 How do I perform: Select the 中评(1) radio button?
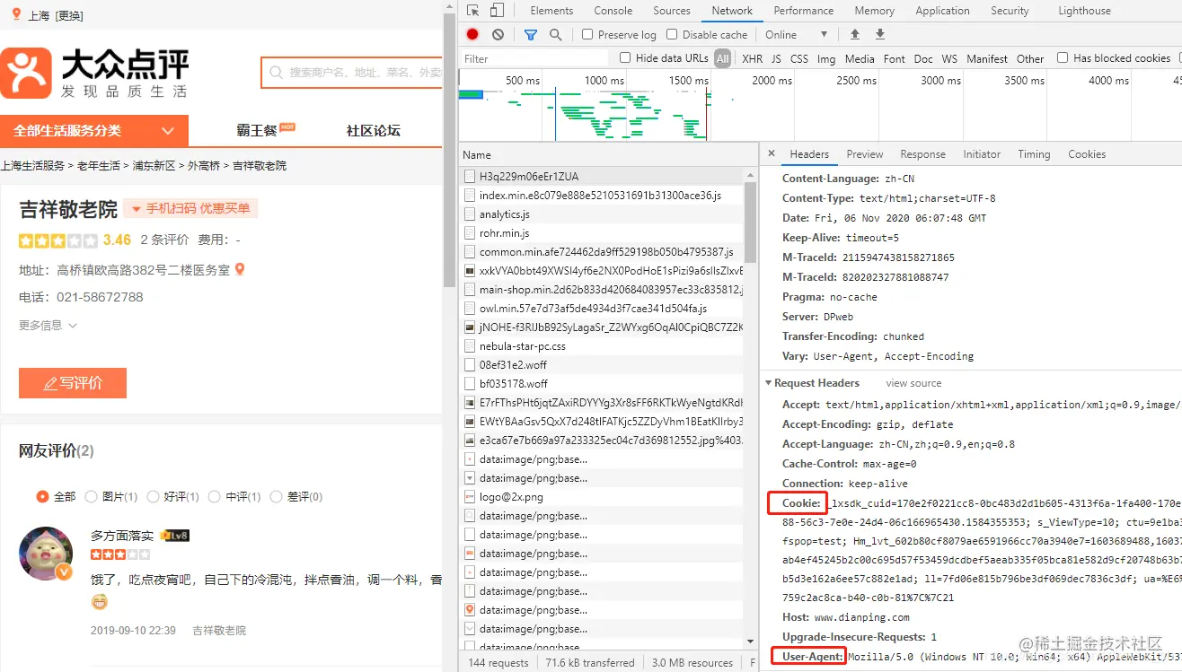(214, 496)
